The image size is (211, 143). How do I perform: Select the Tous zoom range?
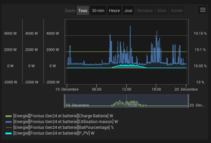83,10
